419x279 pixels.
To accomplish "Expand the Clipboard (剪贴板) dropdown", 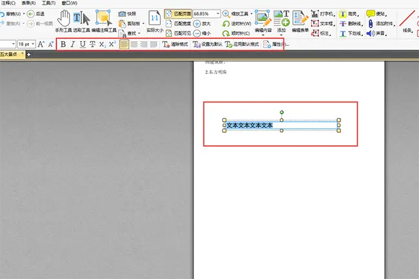I will tap(143, 23).
